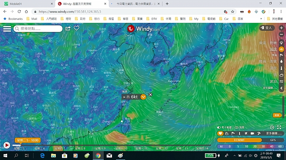286x160 pixels.
Task: Switch to the ECMWF forecast model
Action: (239, 140)
